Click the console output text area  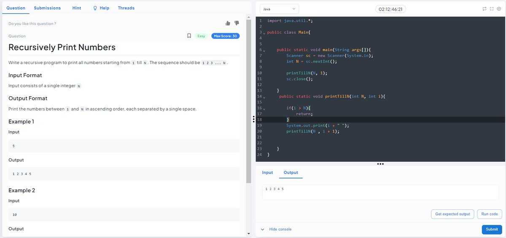click(380, 192)
